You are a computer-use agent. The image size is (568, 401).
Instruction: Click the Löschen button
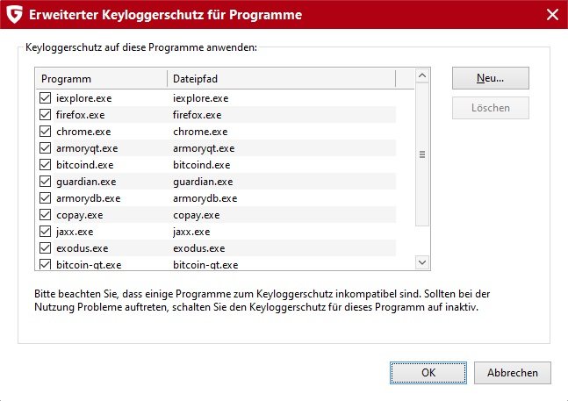[491, 108]
